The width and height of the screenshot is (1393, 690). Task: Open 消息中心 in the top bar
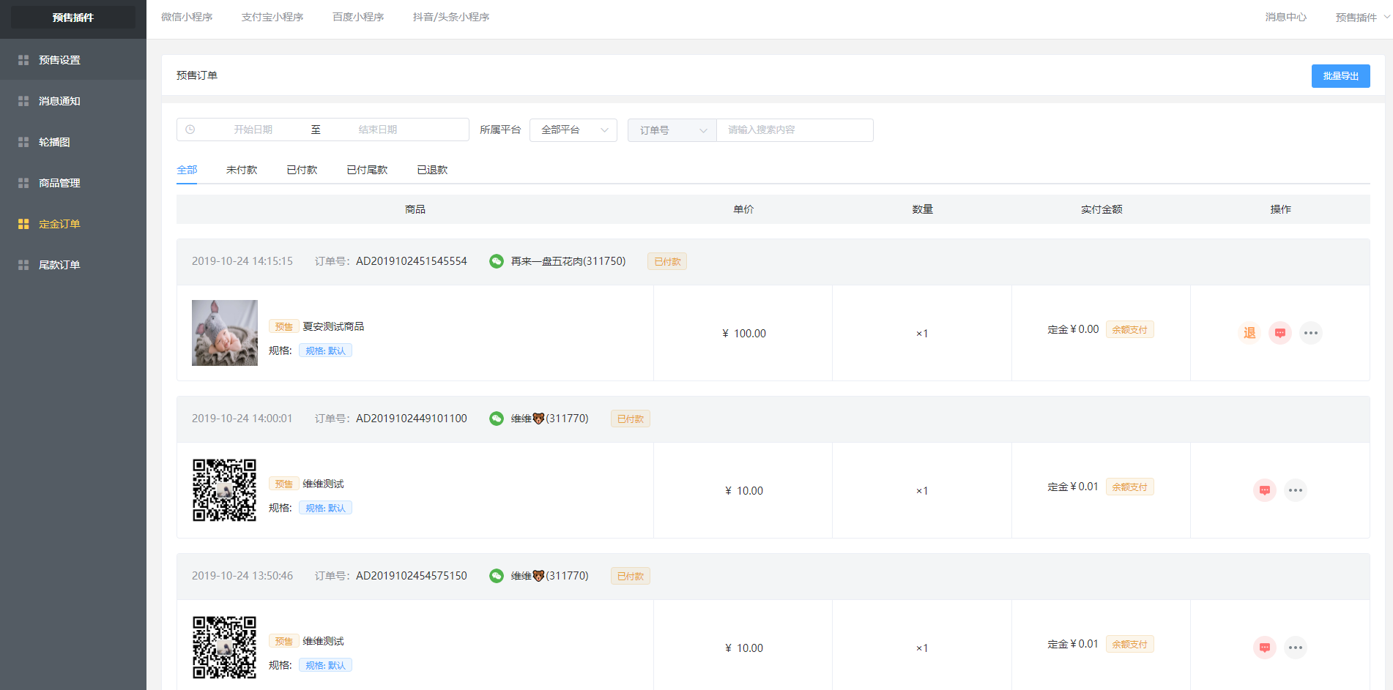pyautogui.click(x=1285, y=18)
